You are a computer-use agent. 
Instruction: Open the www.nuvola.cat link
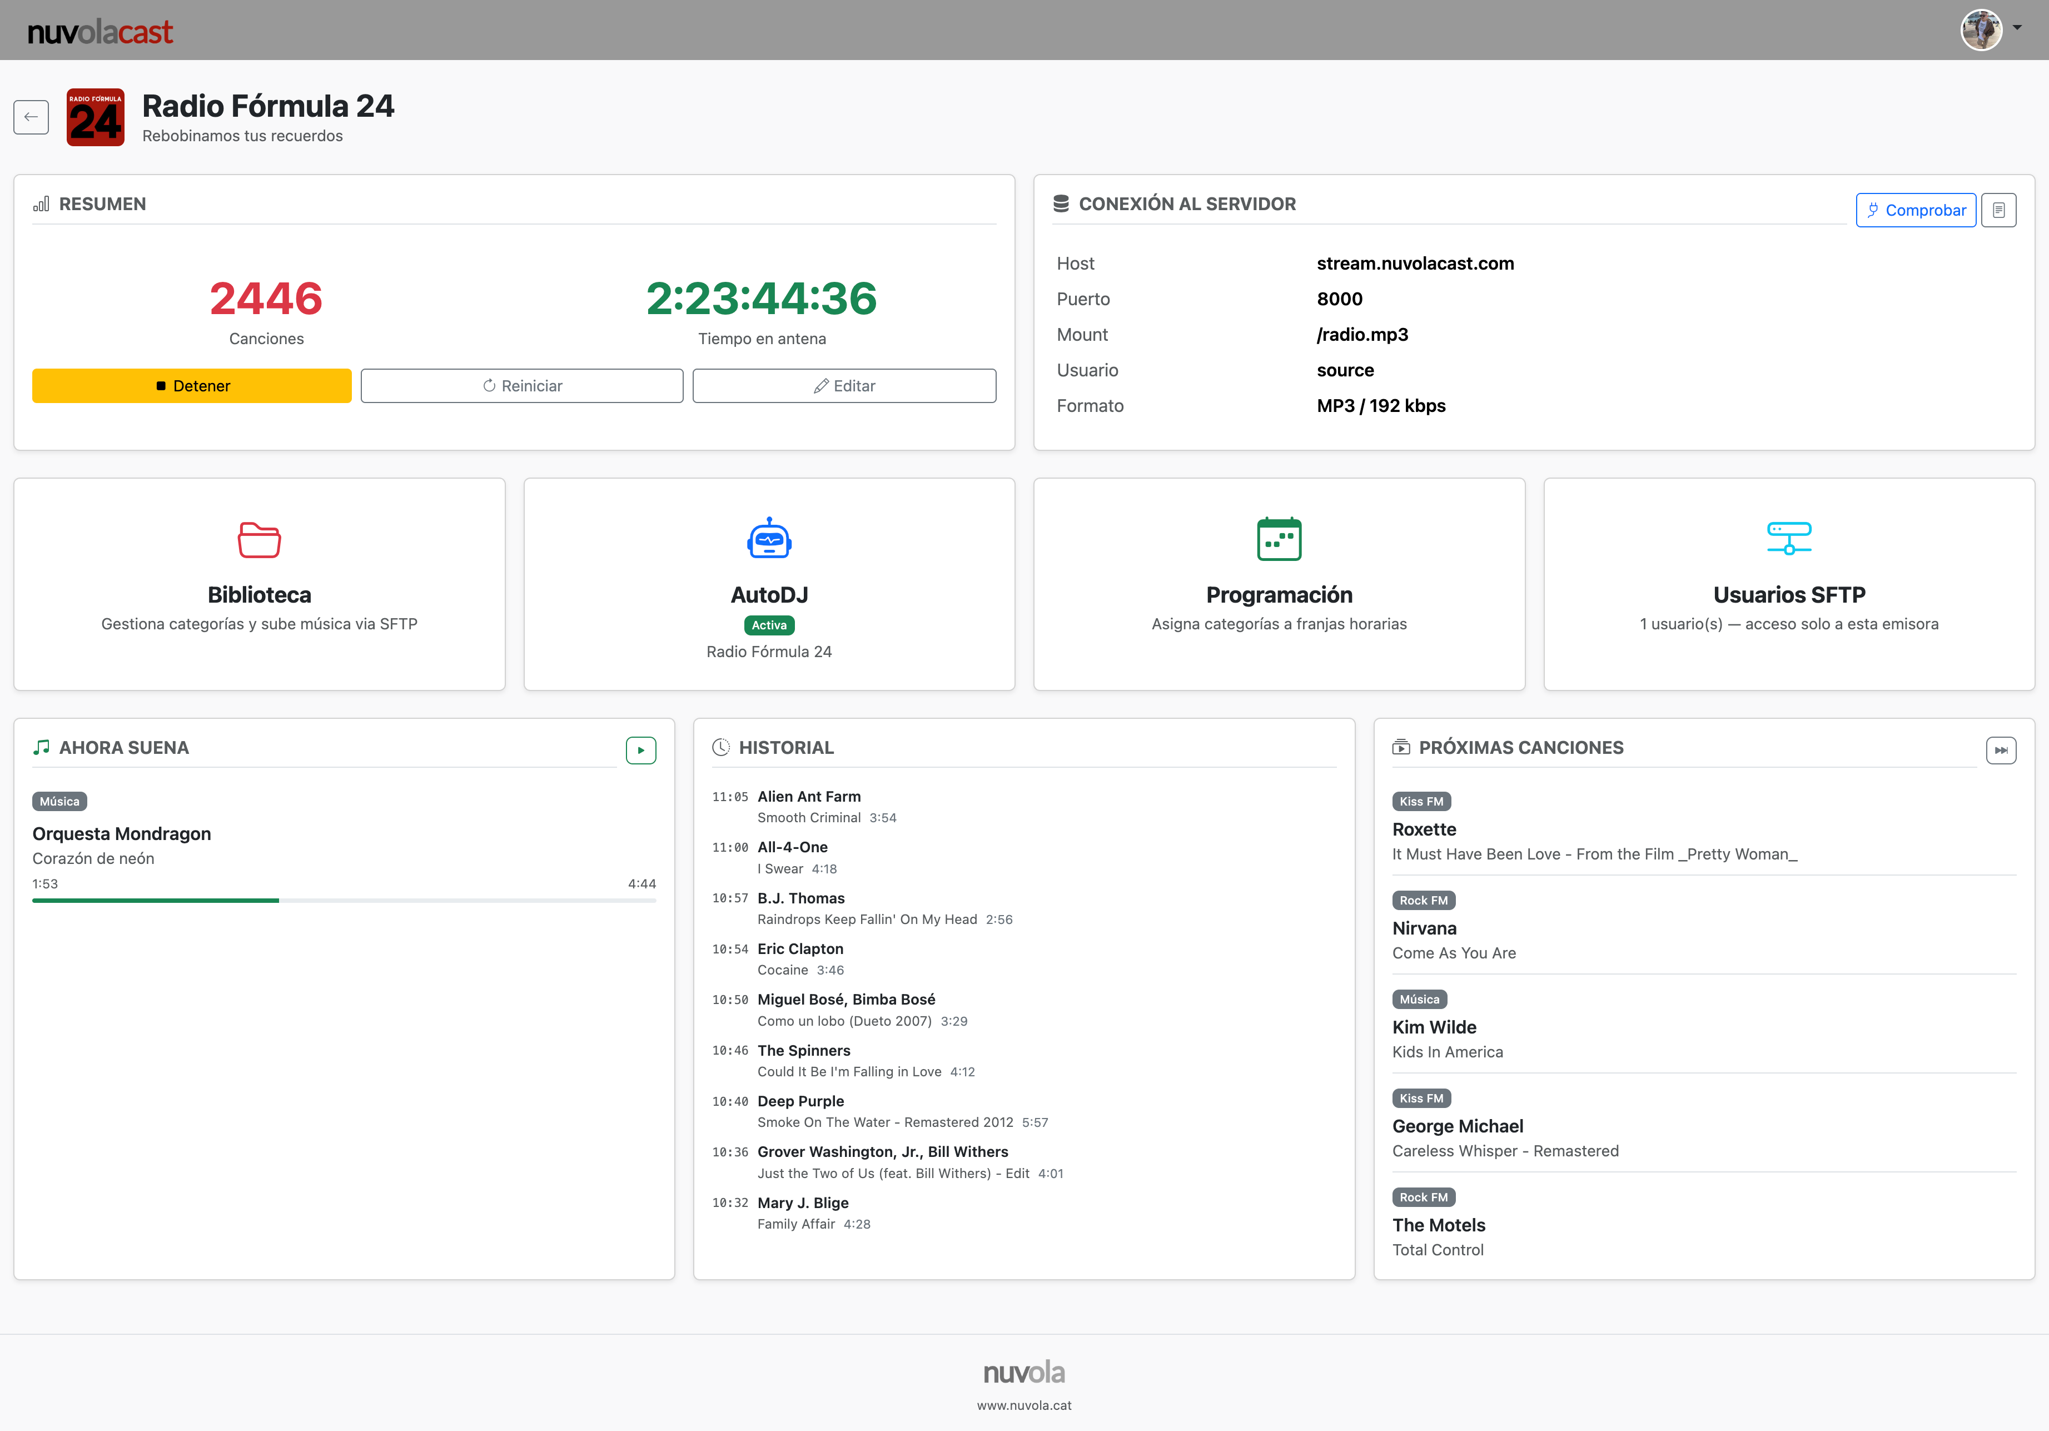[x=1023, y=1405]
